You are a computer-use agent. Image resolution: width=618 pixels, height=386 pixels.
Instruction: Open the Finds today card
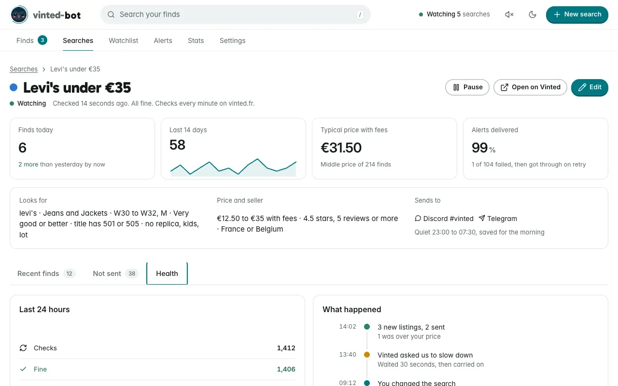[x=82, y=149]
